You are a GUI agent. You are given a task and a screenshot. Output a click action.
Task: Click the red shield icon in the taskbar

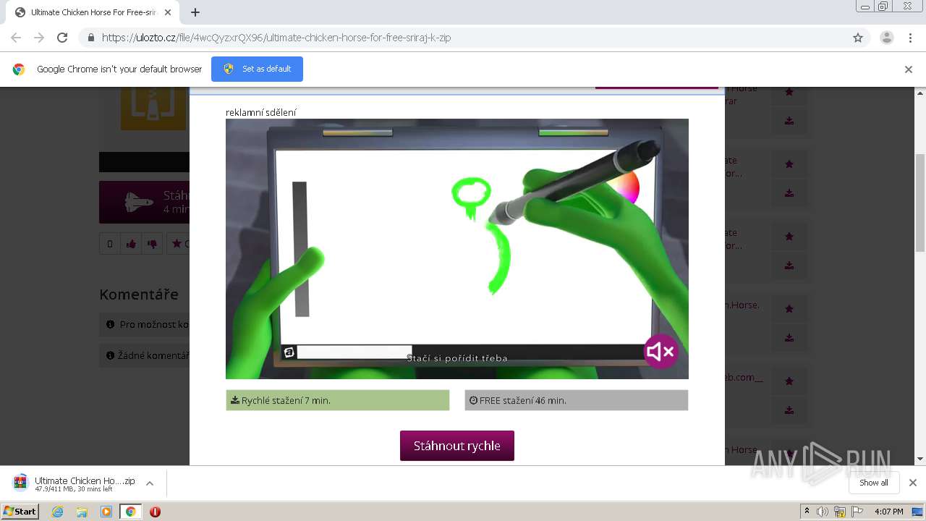(155, 512)
